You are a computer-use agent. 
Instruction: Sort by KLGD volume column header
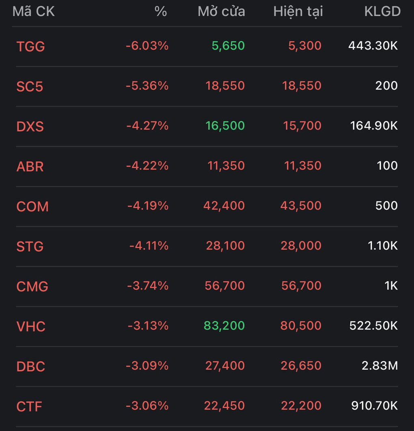382,11
